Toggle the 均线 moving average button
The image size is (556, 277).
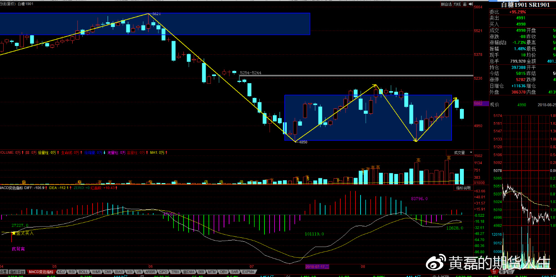(x=457, y=4)
